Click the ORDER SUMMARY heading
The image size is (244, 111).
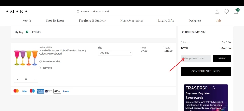194,32
